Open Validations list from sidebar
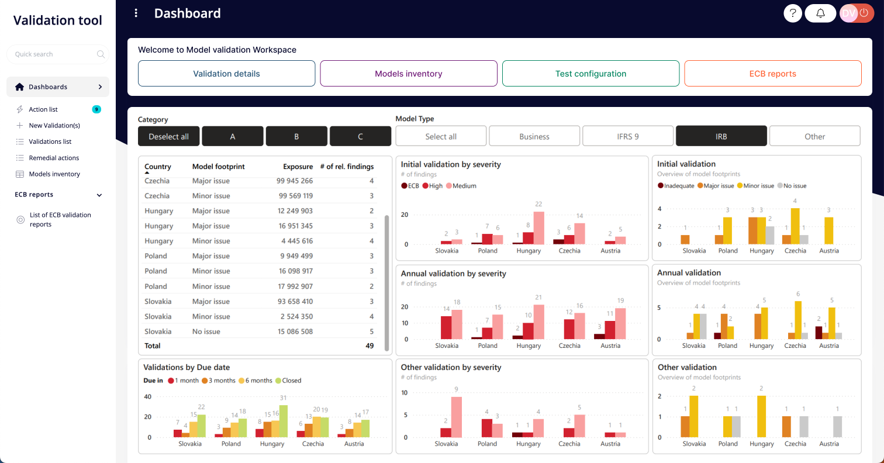884x463 pixels. 50,141
